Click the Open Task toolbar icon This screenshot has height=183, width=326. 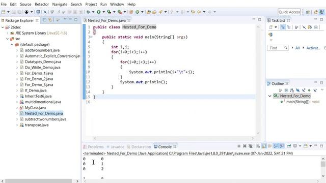click(154, 12)
